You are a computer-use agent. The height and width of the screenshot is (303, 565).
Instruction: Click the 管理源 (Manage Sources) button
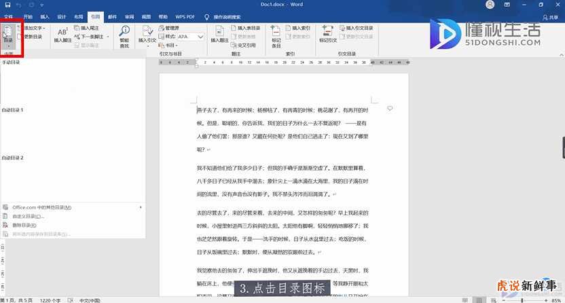[x=169, y=28]
